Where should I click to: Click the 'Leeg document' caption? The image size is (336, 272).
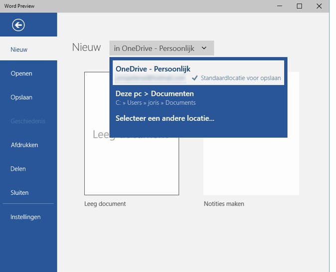[105, 203]
